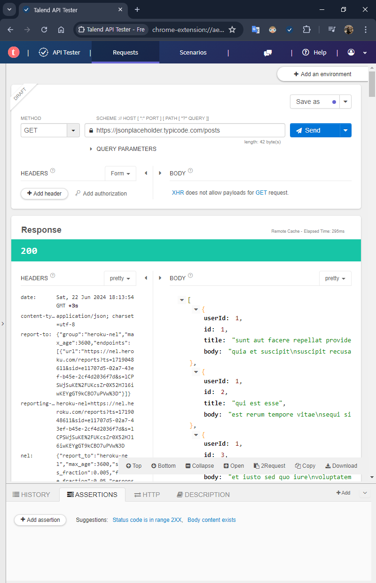Screen dimensions: 376x583
Task: Click the GET link in body message
Action: (x=261, y=193)
